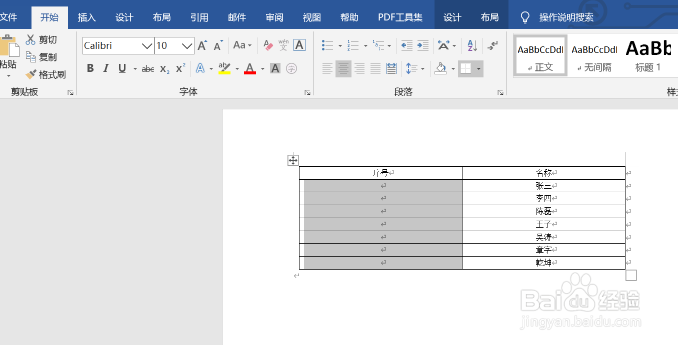Open the table tools 布局 (Layout) tab
678x345 pixels.
(x=489, y=17)
